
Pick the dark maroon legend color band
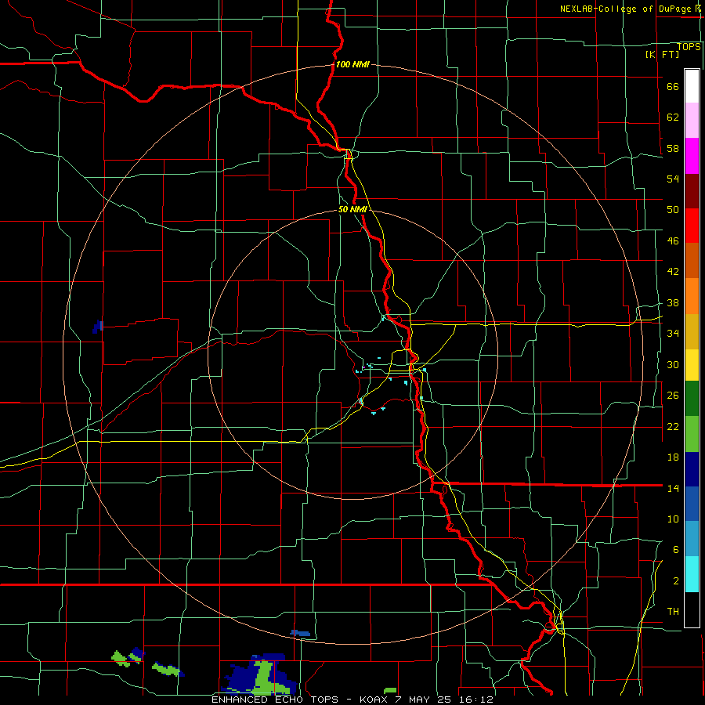click(x=692, y=191)
